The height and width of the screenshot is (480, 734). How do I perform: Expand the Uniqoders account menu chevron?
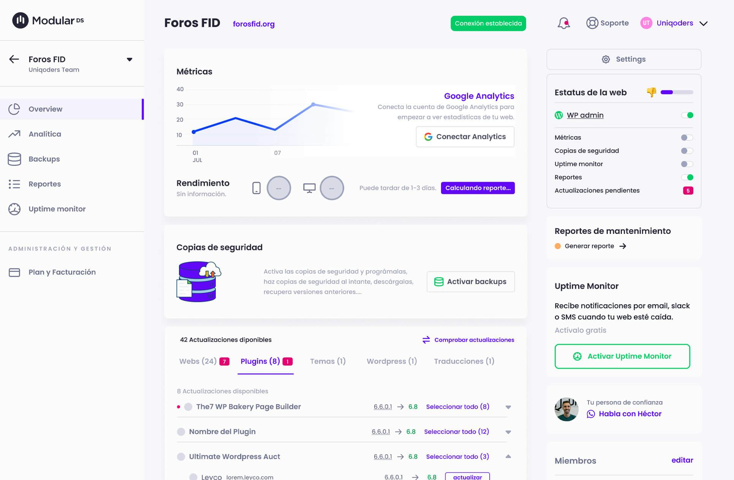pos(704,24)
